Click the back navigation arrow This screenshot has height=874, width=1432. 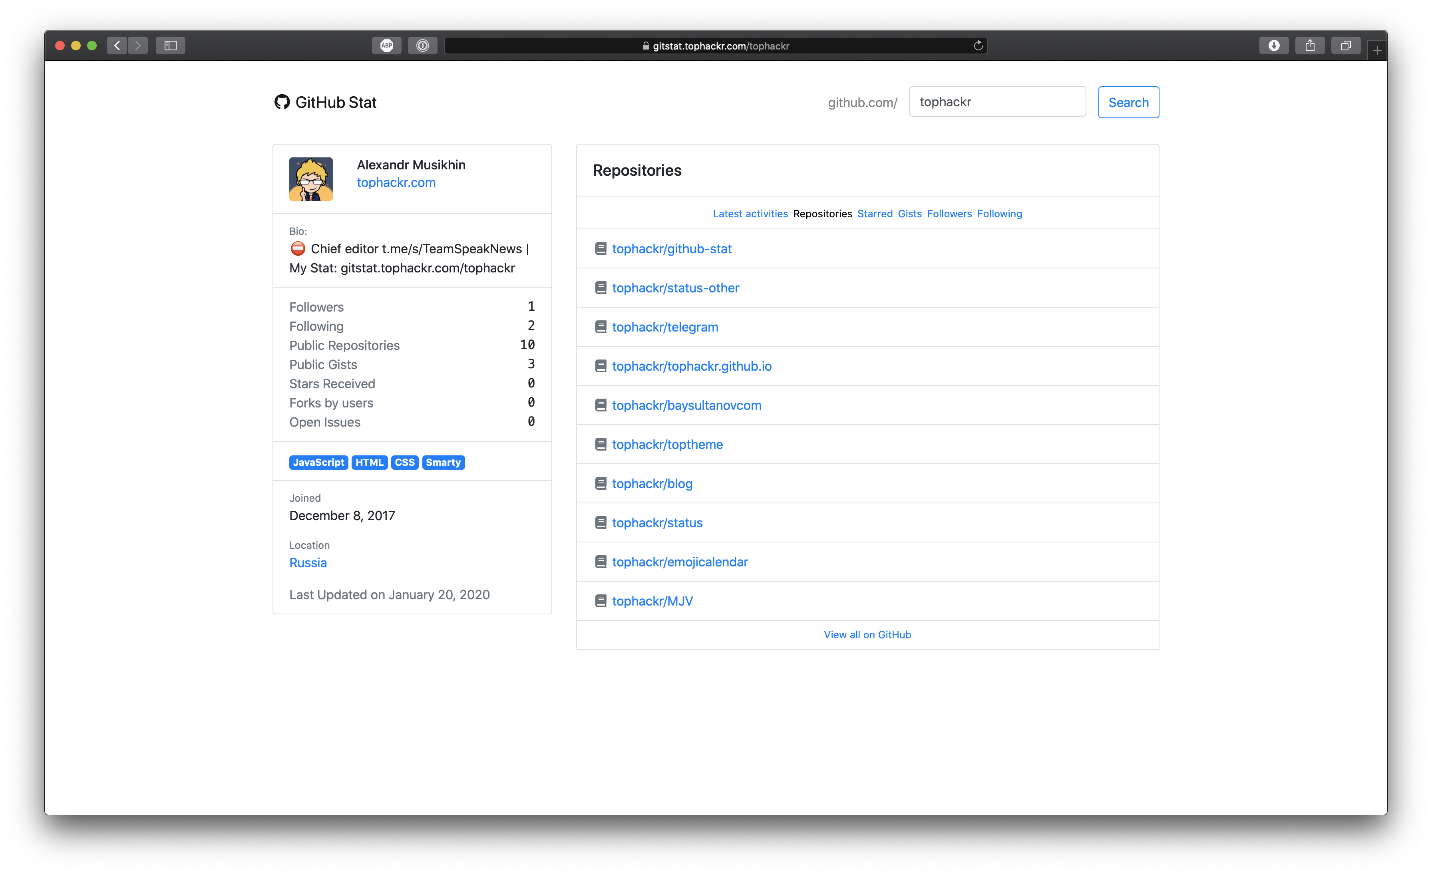pyautogui.click(x=117, y=45)
